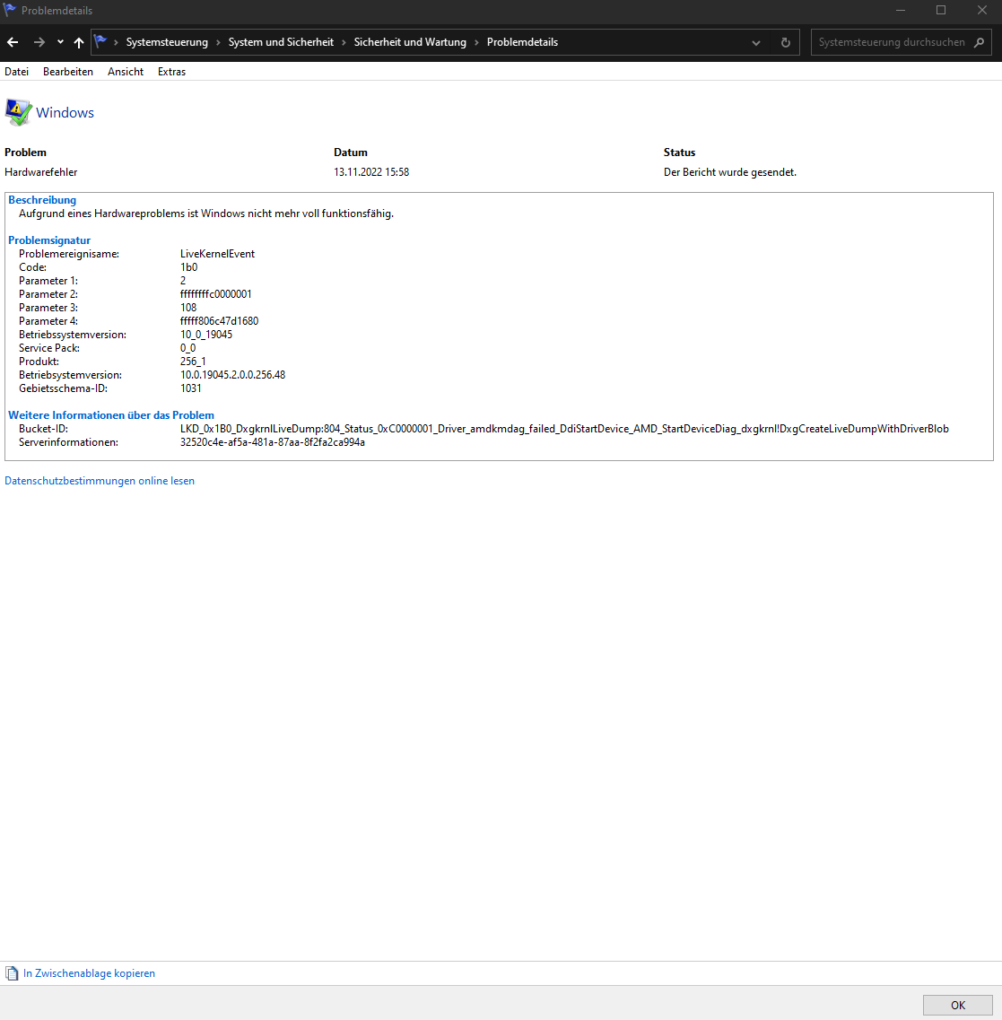
Task: Click Gebietsschema-ID value 1031
Action: (x=191, y=388)
